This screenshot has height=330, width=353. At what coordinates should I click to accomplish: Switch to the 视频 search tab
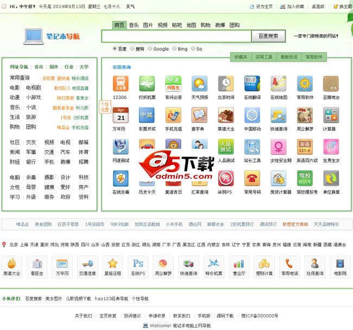tap(162, 25)
